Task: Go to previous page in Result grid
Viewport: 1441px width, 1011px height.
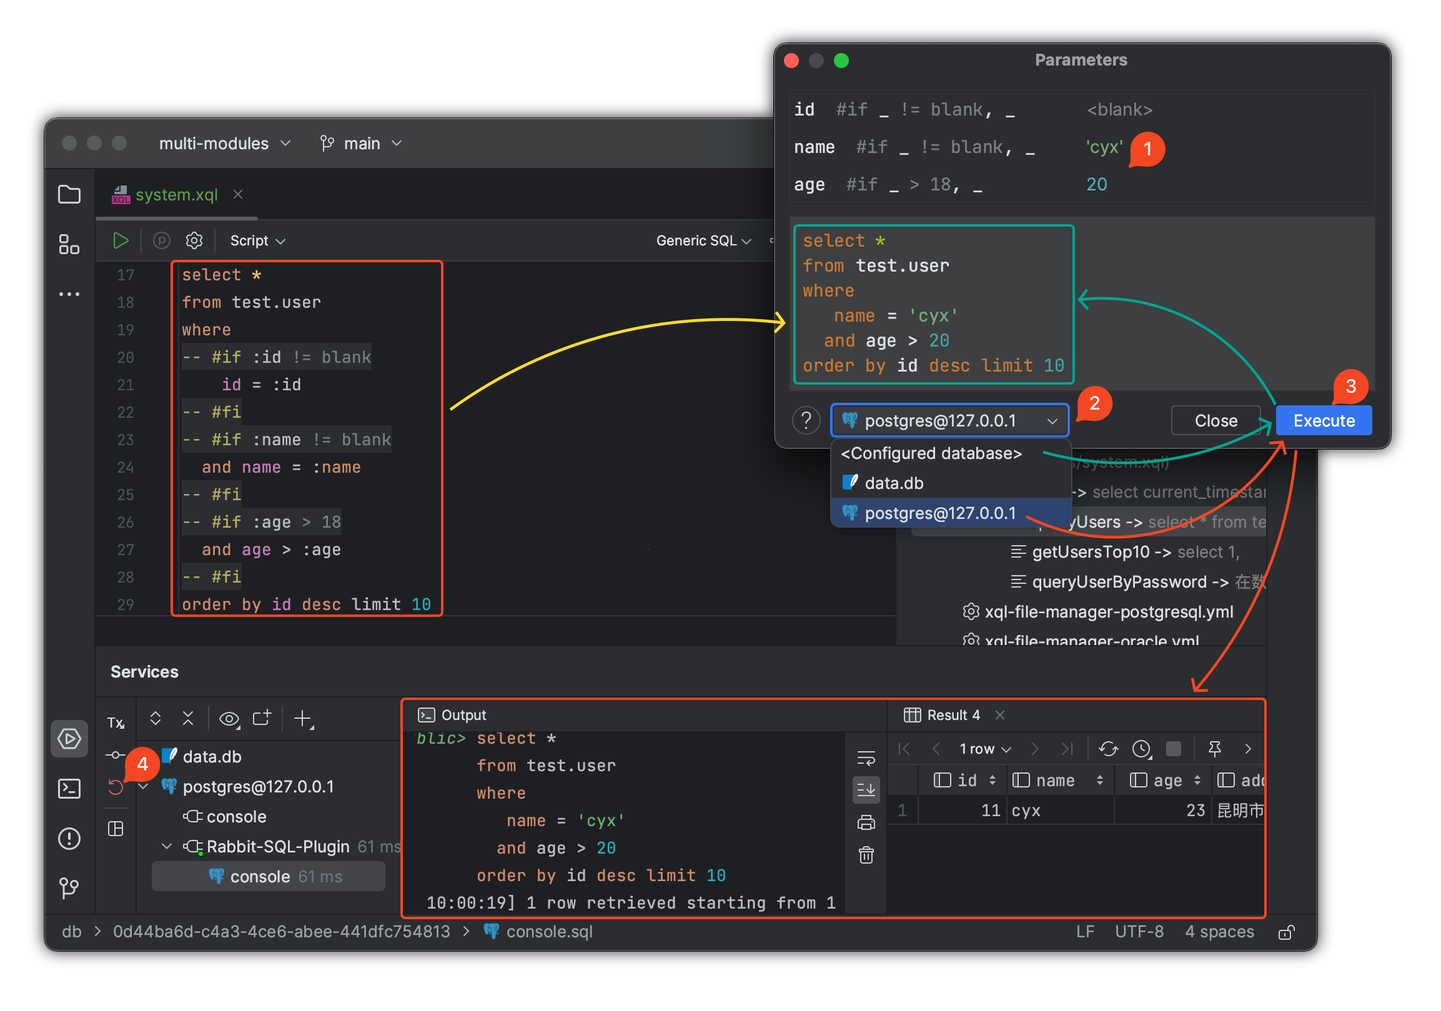Action: tap(936, 749)
